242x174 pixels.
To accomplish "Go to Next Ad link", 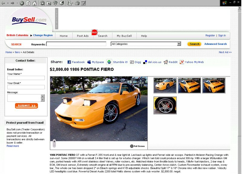I will (225, 52).
